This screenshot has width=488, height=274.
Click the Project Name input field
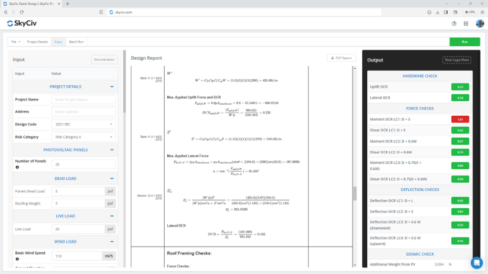tap(84, 99)
